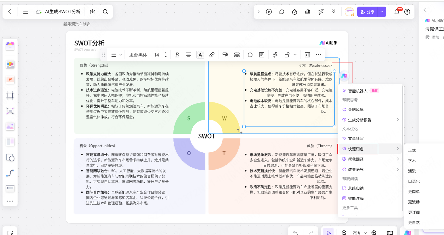The width and height of the screenshot is (444, 235).
Task: Click the AI assistant icon at bottom right
Action: pyautogui.click(x=407, y=232)
